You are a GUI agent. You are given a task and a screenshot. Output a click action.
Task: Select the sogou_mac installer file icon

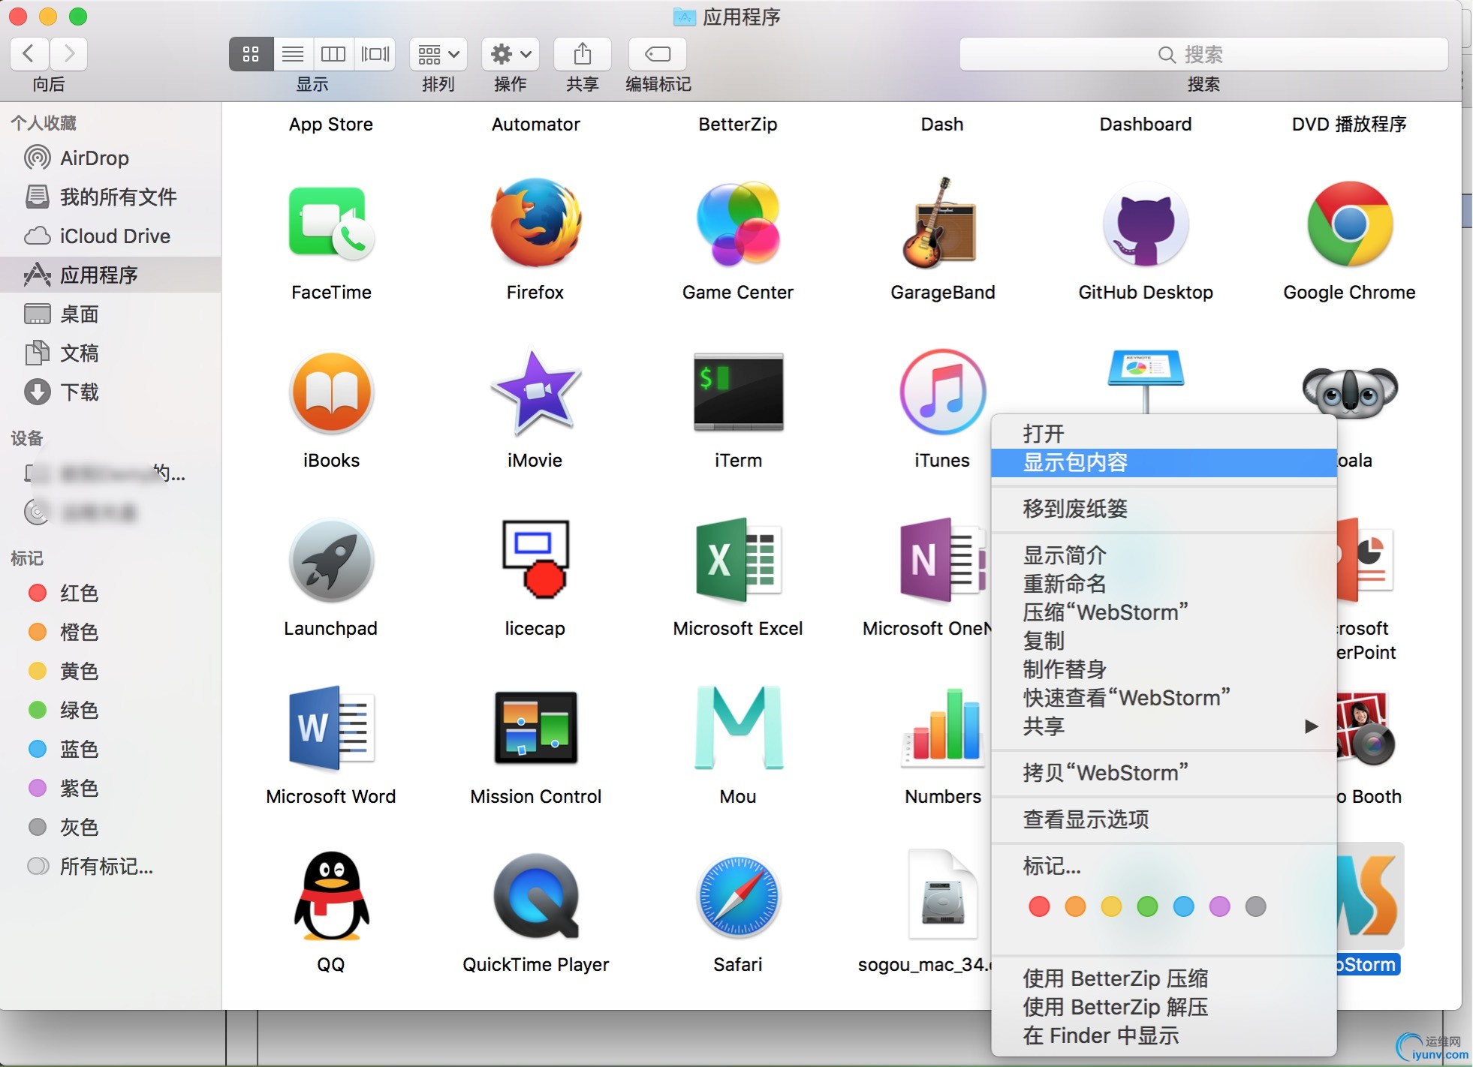click(942, 894)
